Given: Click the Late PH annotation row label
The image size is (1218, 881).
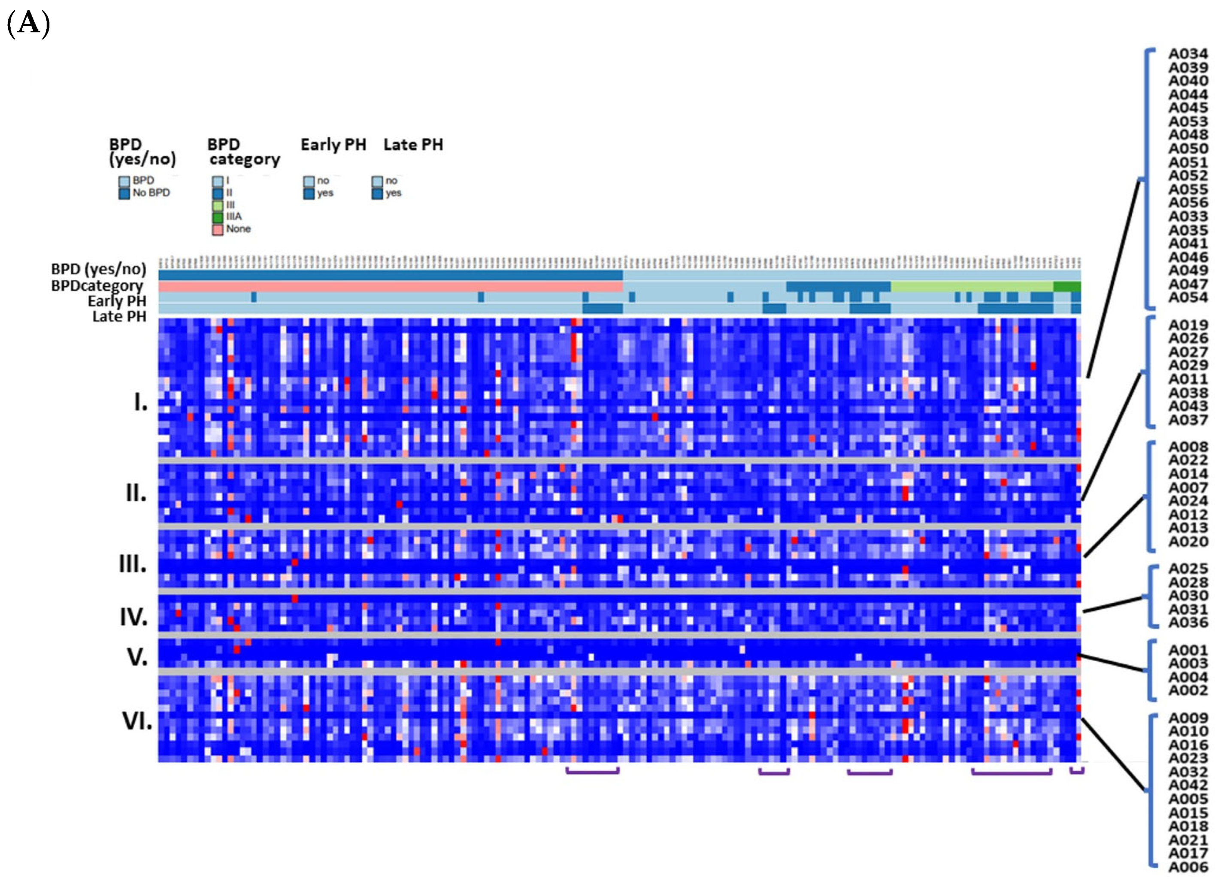Looking at the screenshot, I should tap(119, 317).
